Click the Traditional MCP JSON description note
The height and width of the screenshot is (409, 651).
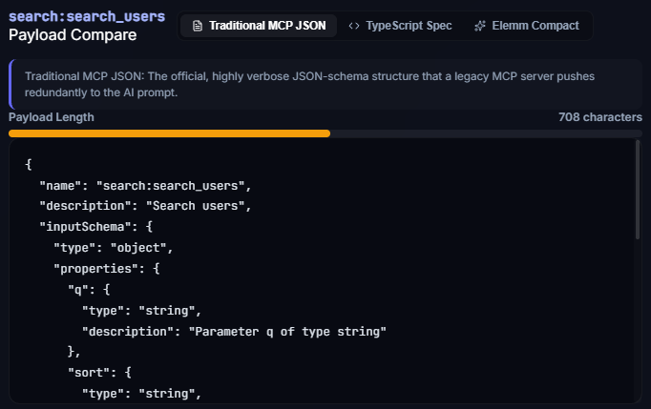[325, 84]
